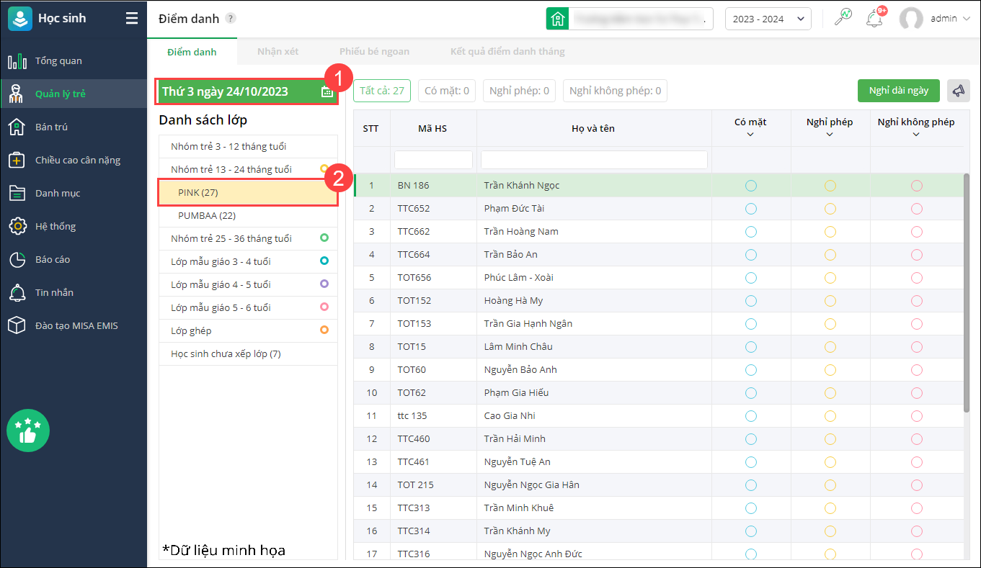Select the PUMBAA (22) class
The image size is (981, 568).
pos(248,215)
